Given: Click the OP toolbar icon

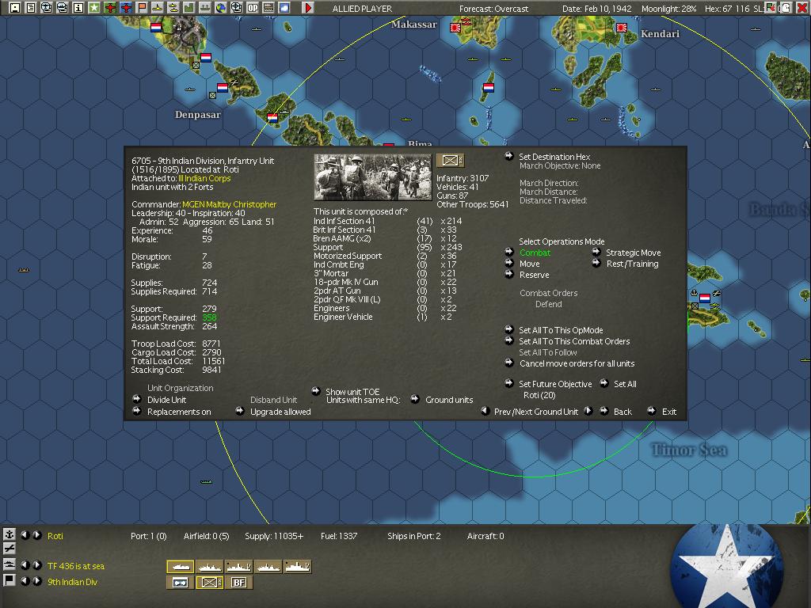Looking at the screenshot, I should pos(253,8).
